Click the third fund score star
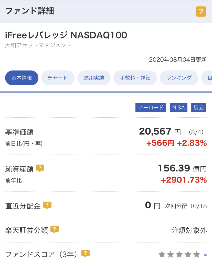This screenshot has height=264, width=212. click(179, 255)
